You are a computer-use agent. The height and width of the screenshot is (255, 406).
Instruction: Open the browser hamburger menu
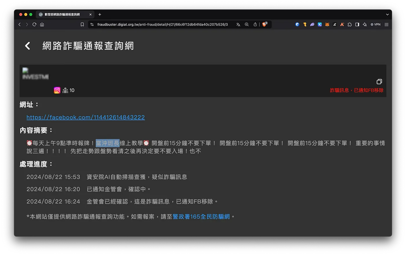[x=387, y=25]
